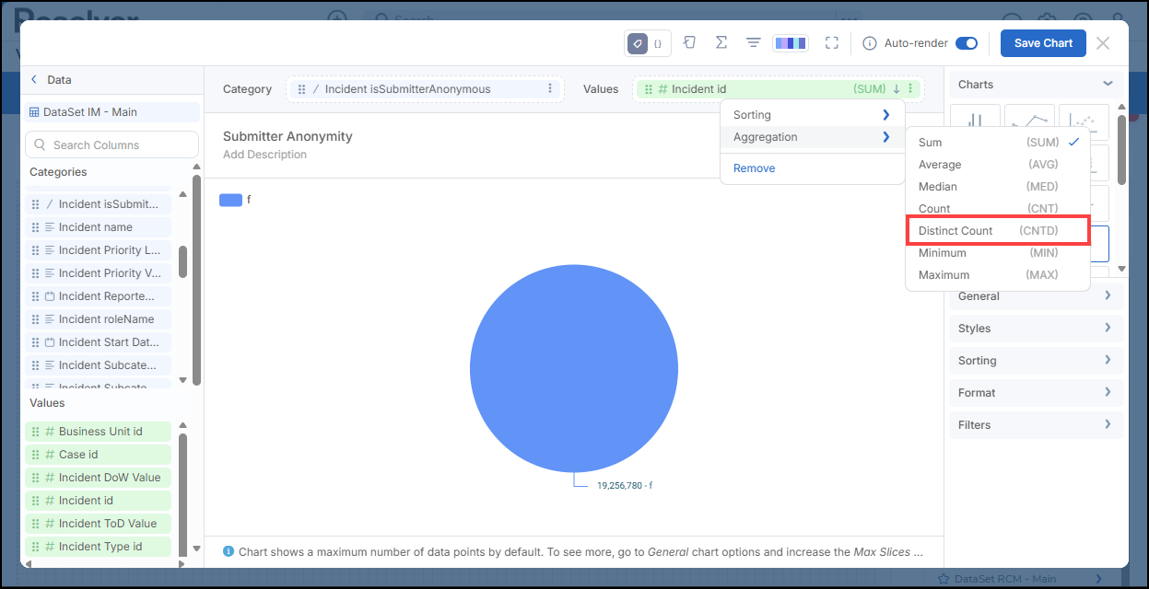Select Incident name in Categories list

[99, 227]
